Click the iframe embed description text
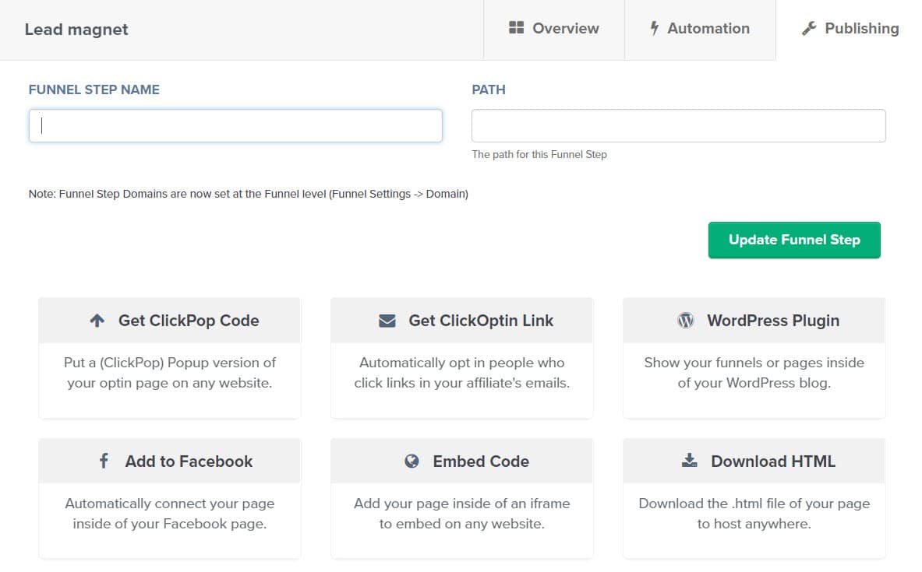The image size is (922, 572). pos(461,514)
